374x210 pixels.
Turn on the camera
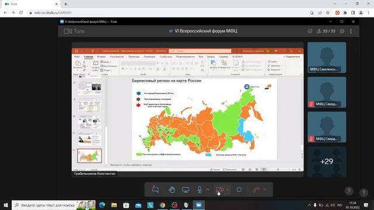pos(219,190)
